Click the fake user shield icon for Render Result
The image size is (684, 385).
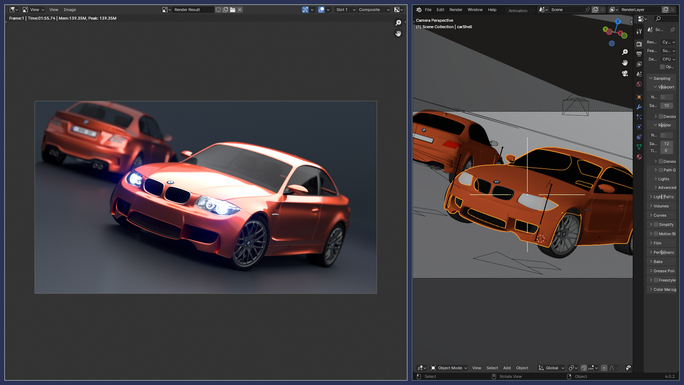pos(218,10)
